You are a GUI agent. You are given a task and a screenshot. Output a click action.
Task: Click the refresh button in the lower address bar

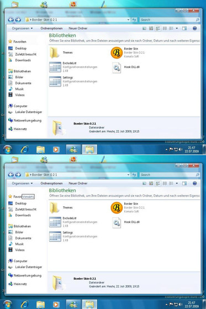pos(134,174)
